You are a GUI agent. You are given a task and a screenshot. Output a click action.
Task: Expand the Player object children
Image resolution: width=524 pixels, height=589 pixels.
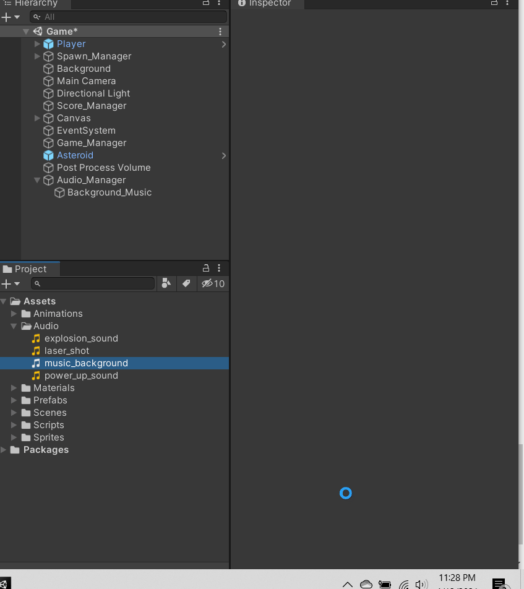coord(37,44)
